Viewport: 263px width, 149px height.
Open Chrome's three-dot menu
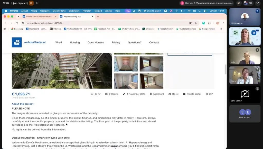coord(223,23)
